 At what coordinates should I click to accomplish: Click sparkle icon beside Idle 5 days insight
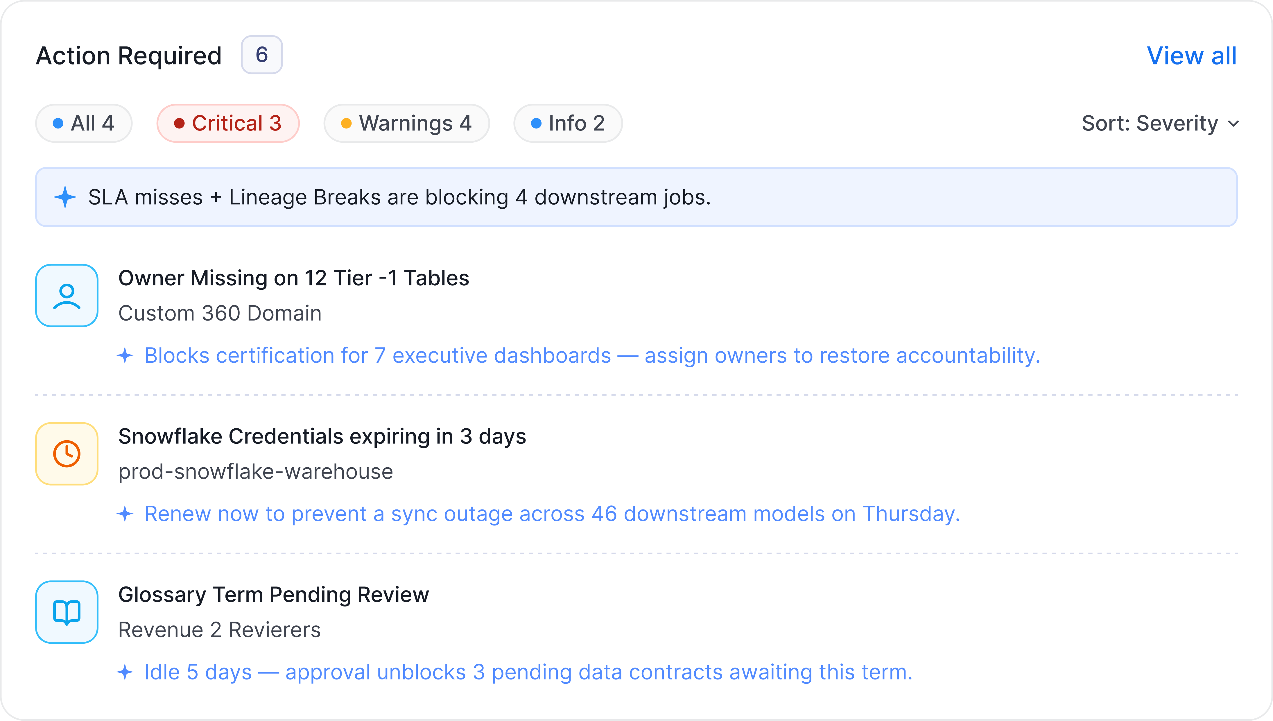pos(125,672)
